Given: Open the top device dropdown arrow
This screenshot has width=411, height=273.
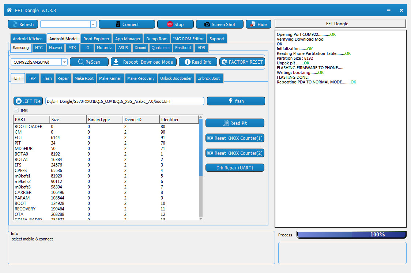Looking at the screenshot, I should (93, 25).
